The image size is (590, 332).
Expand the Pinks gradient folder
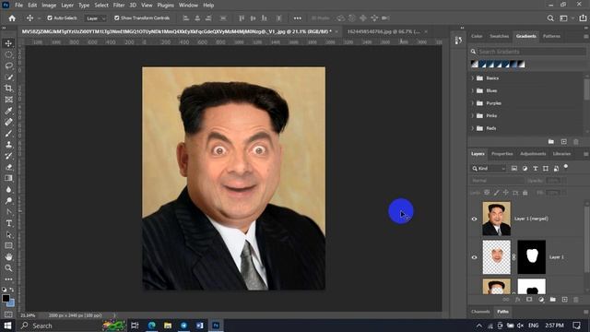[x=473, y=116]
